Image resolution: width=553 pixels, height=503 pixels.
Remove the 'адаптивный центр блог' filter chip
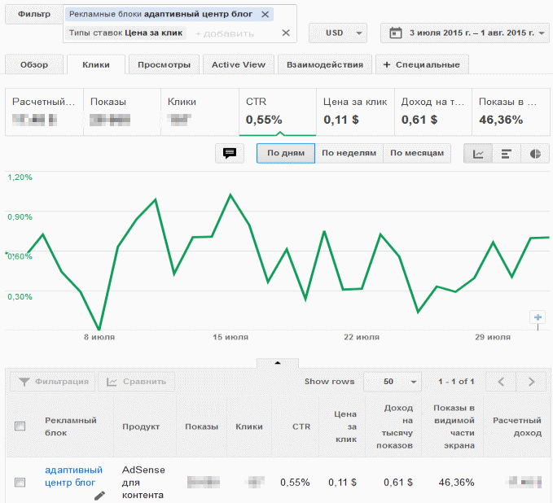click(265, 15)
